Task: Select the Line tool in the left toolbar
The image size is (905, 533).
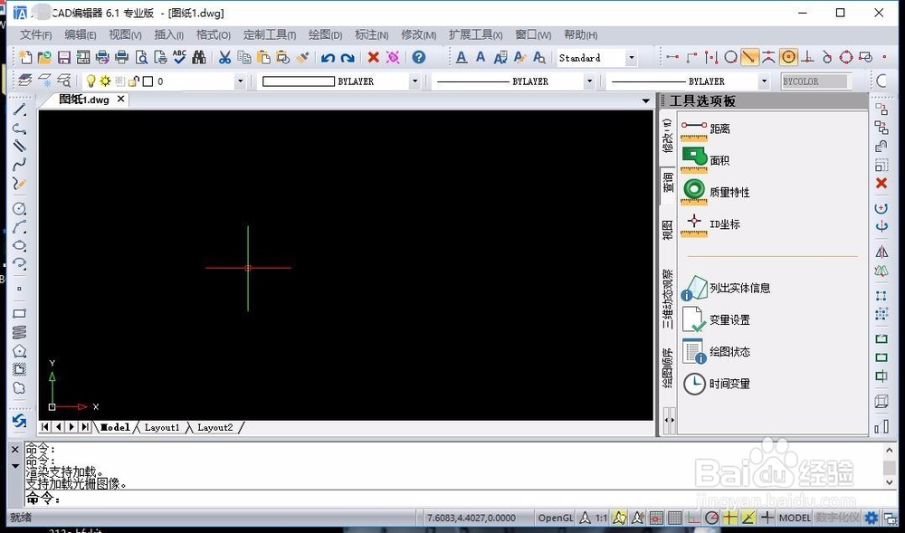Action: pos(20,109)
